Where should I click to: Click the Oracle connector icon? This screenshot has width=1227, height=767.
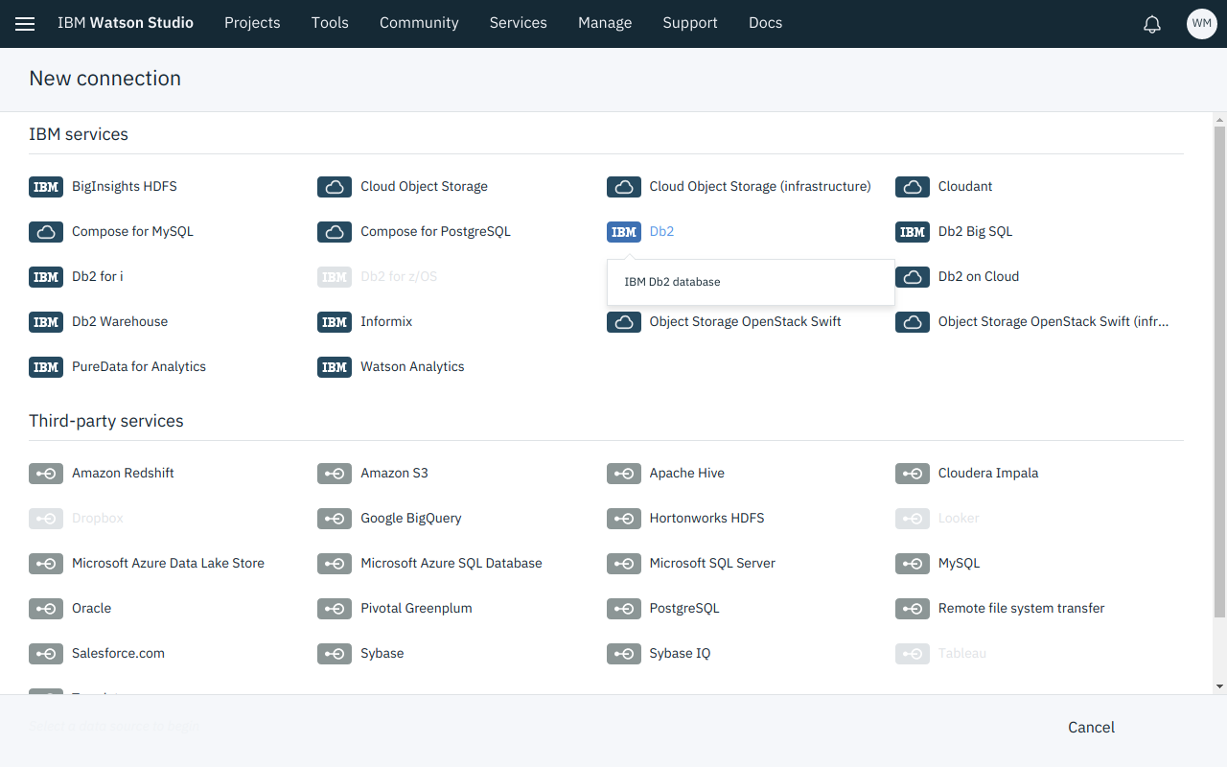(x=46, y=609)
